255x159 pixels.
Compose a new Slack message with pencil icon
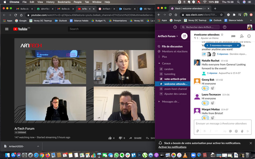point(184,36)
